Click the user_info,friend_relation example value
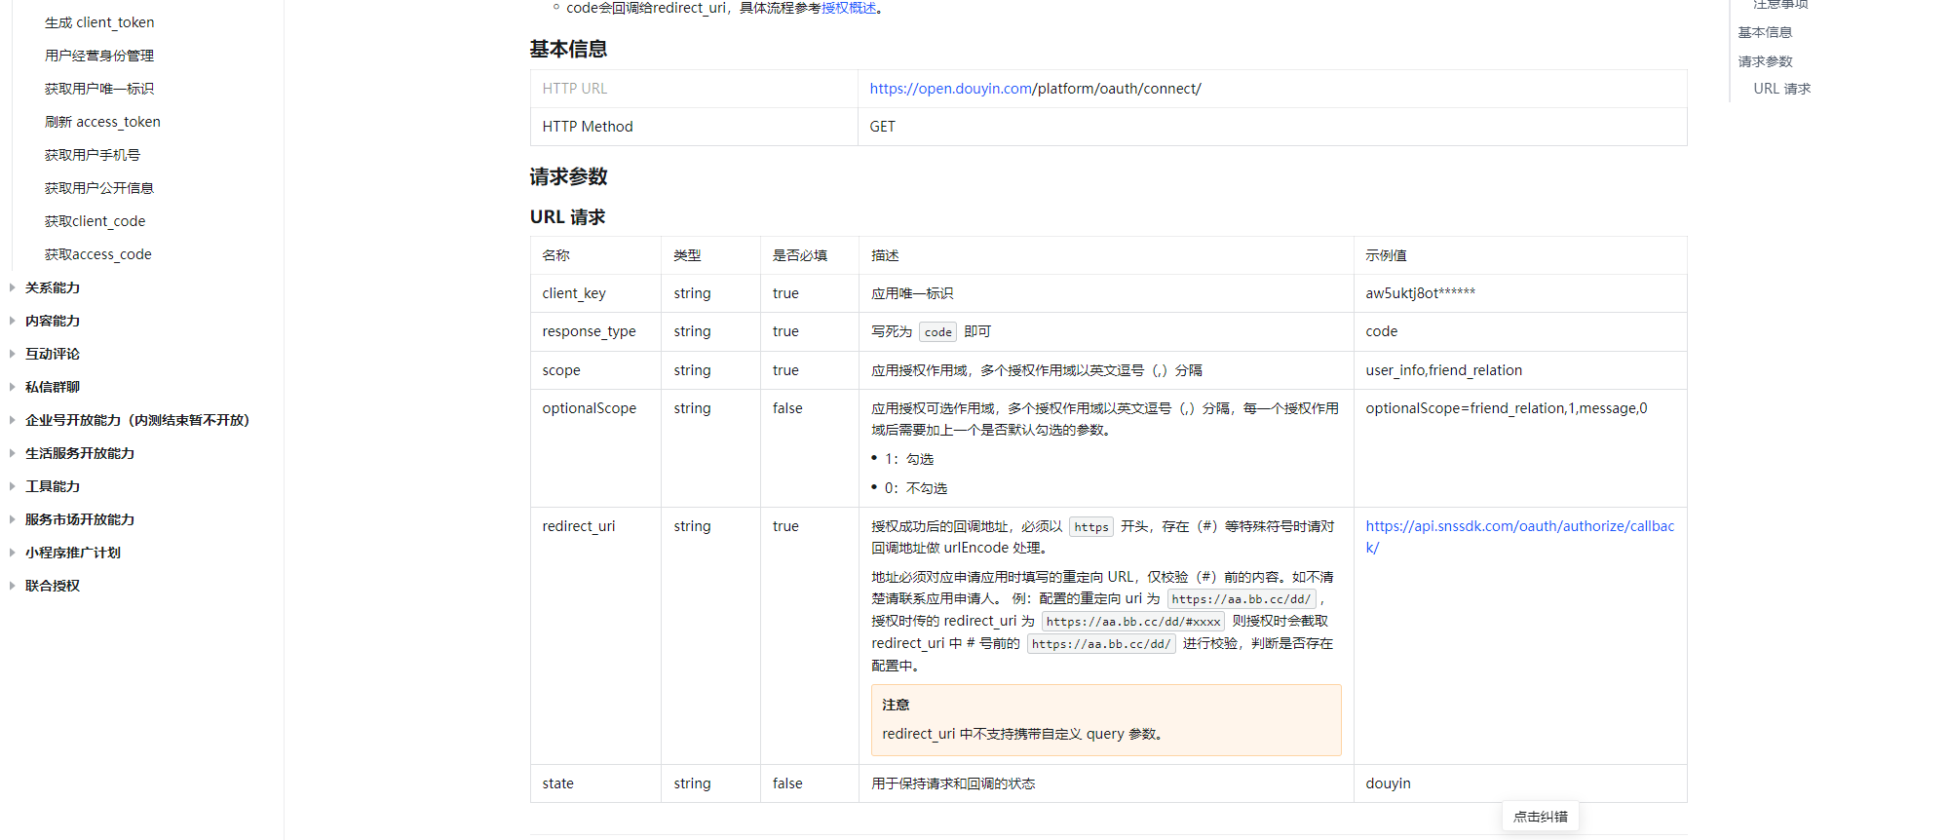 point(1443,370)
